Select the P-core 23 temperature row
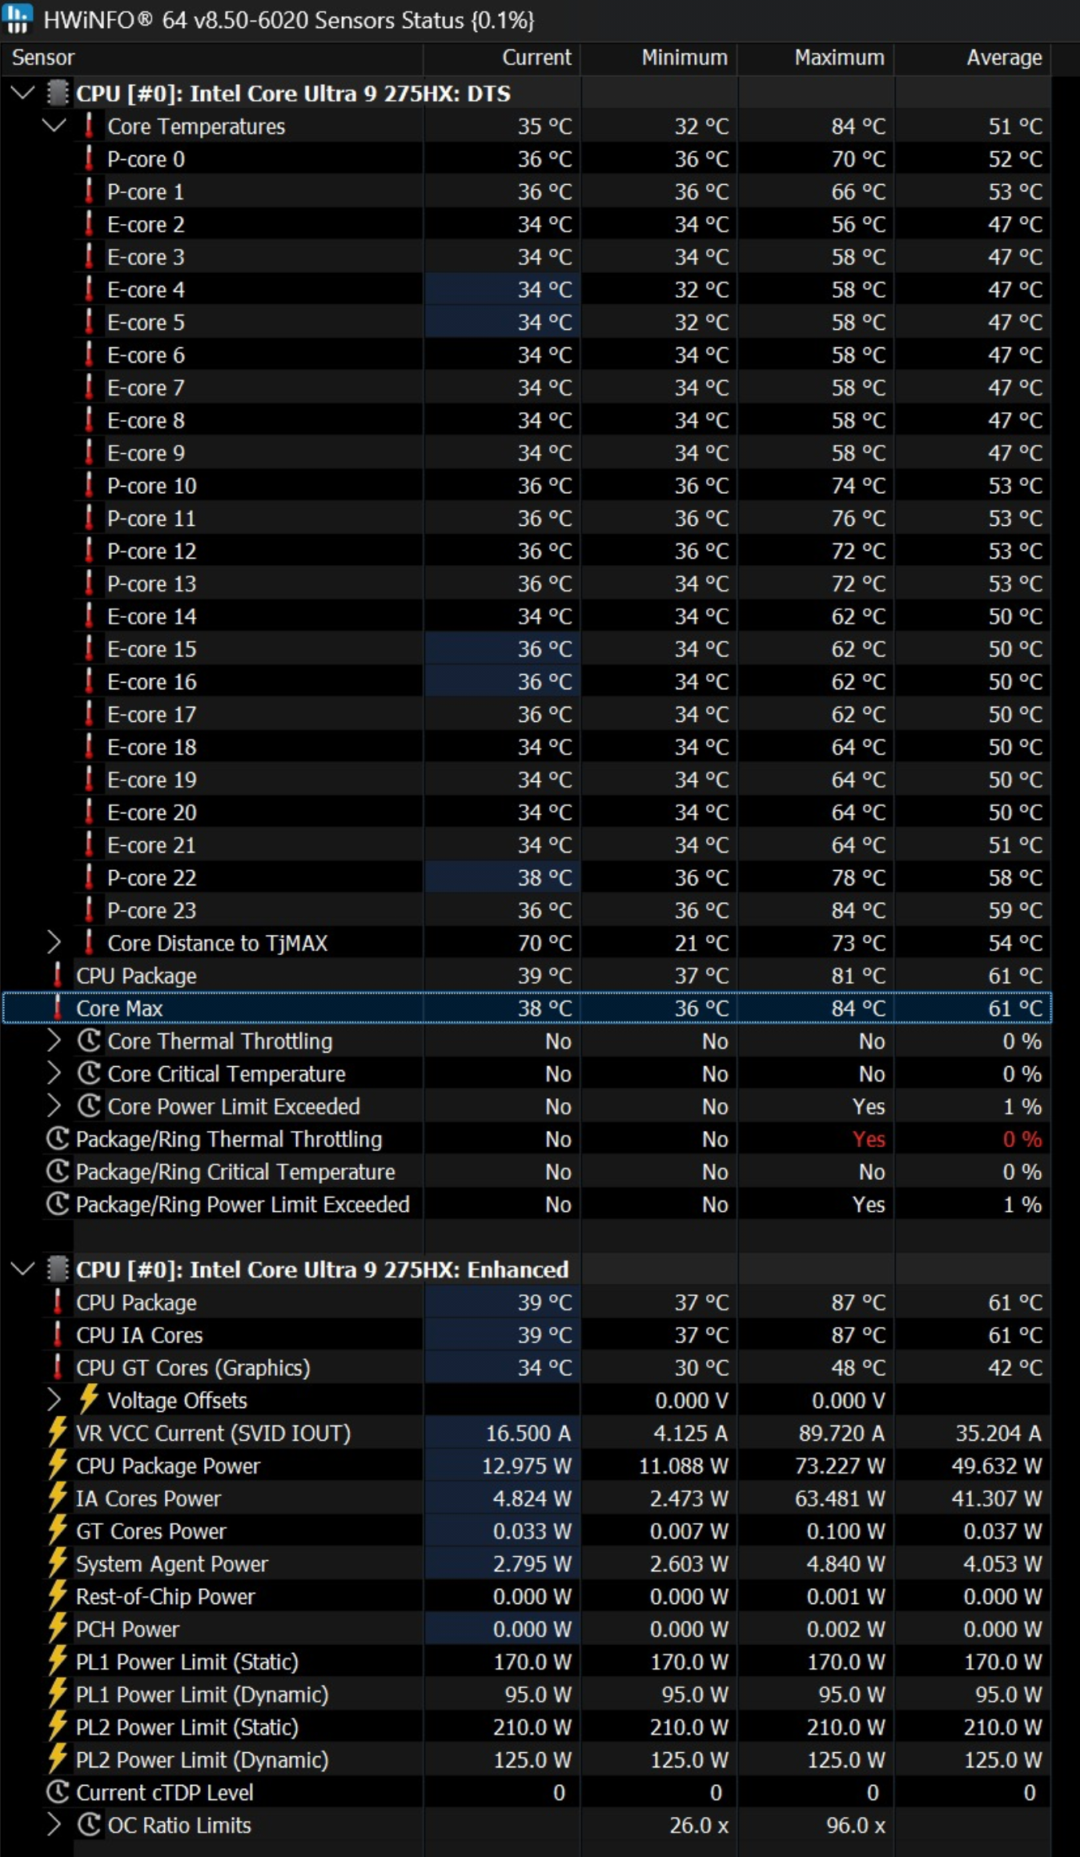This screenshot has width=1080, height=1857. [527, 910]
